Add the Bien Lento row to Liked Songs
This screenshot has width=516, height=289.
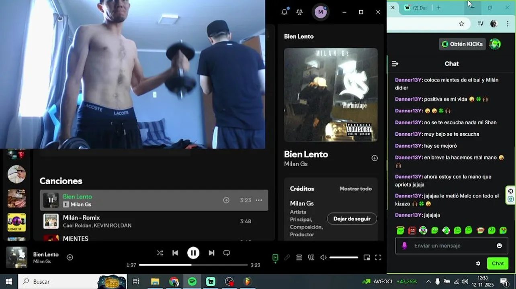tap(226, 200)
